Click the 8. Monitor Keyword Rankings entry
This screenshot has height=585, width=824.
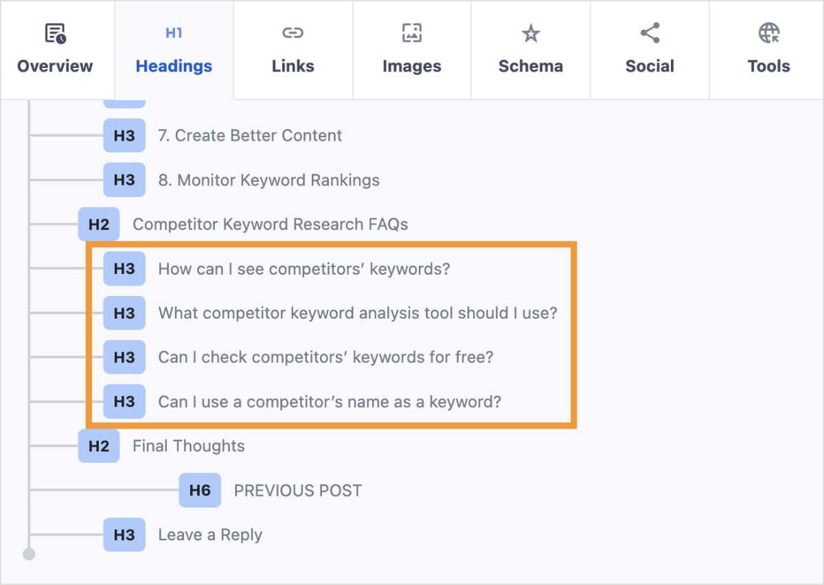(x=268, y=180)
